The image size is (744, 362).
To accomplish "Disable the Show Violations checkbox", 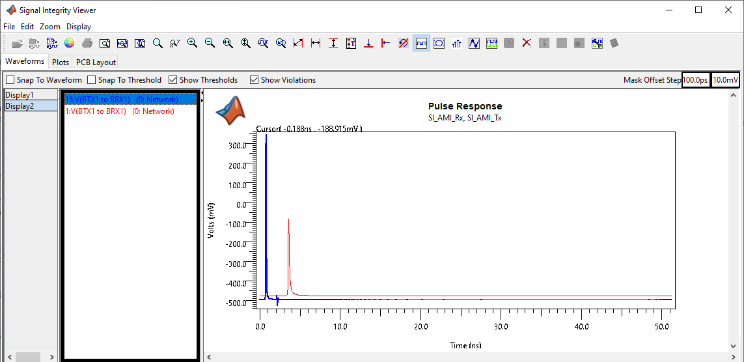I will coord(255,80).
